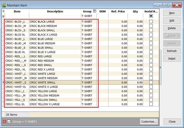
Task: Click the Cancel button
Action: pos(172,43)
